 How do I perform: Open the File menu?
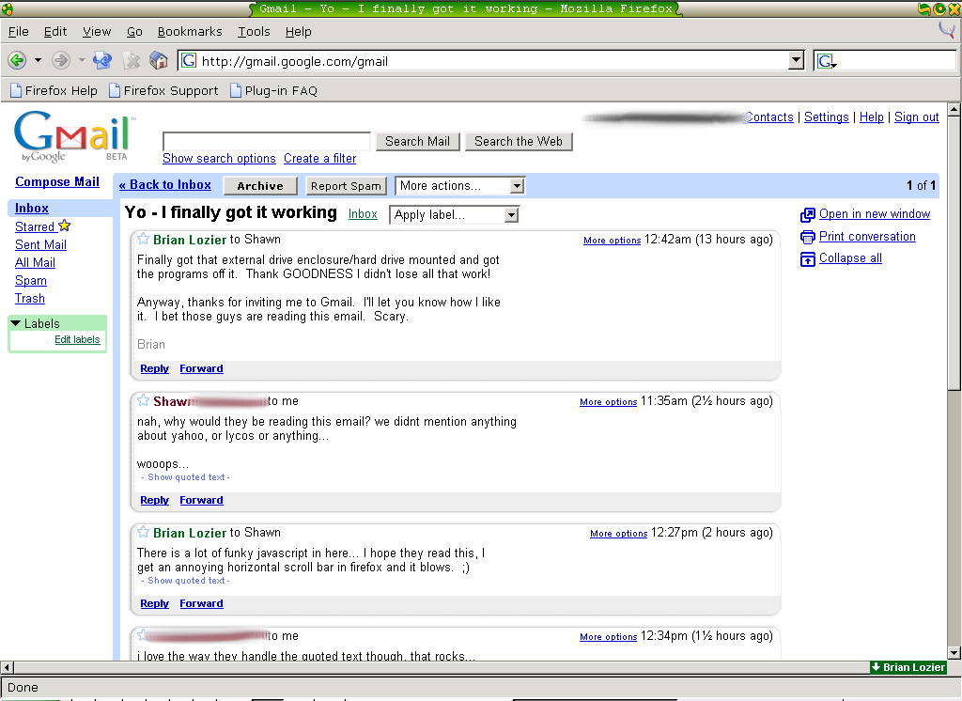coord(19,31)
